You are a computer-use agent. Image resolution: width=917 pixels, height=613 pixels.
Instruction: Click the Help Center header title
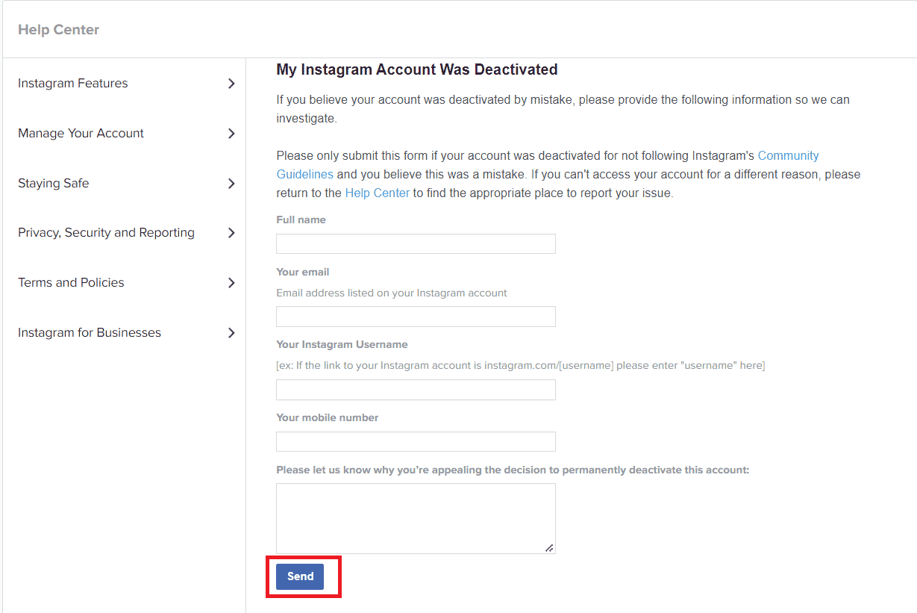(58, 30)
